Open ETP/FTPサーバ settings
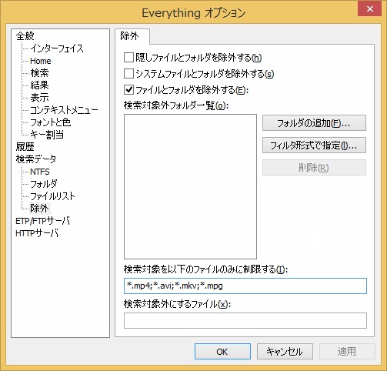The height and width of the screenshot is (371, 387). pyautogui.click(x=42, y=221)
